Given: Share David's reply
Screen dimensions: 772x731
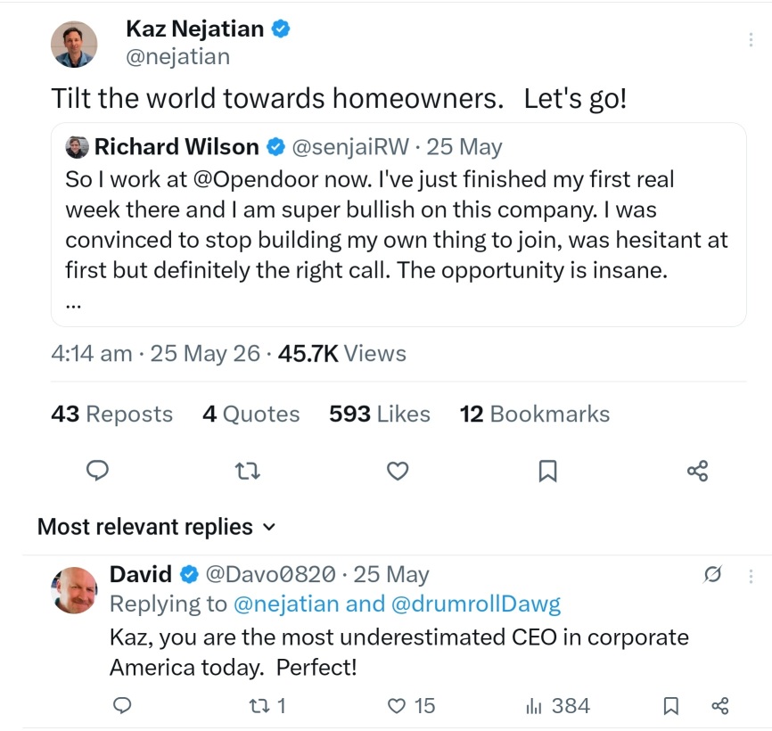Looking at the screenshot, I should pyautogui.click(x=719, y=706).
